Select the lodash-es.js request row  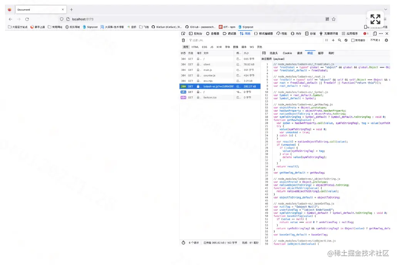[x=220, y=86]
